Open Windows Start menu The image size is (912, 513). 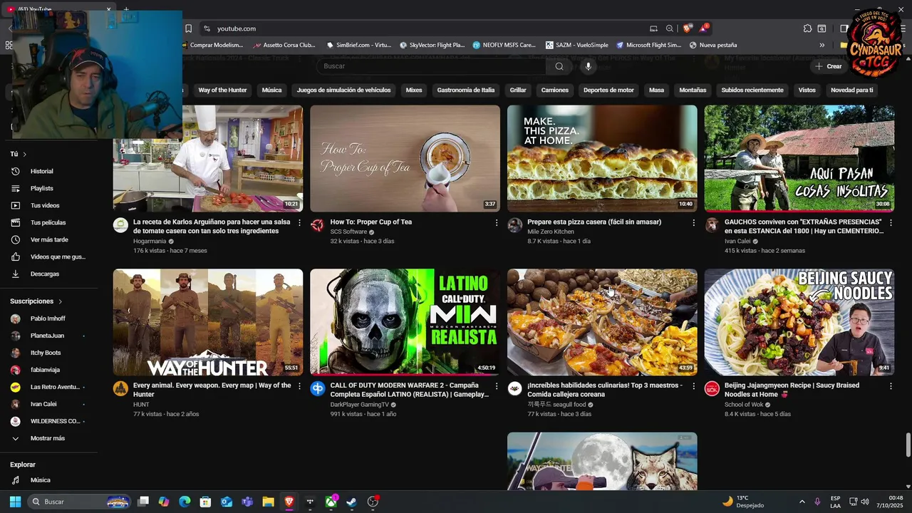point(15,502)
